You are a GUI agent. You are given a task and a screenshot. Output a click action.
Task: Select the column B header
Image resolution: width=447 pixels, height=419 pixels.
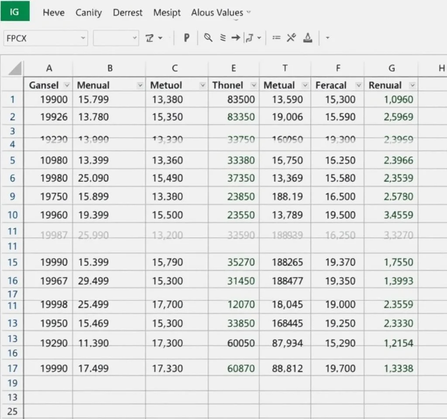pos(110,68)
